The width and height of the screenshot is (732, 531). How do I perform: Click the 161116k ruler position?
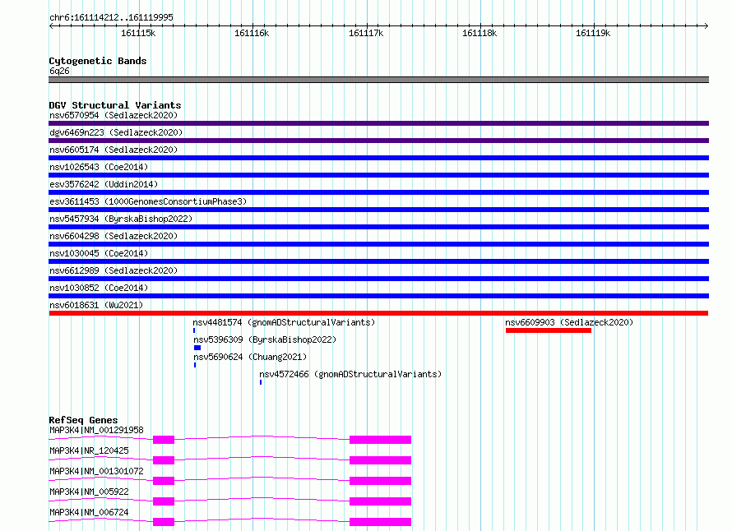(x=252, y=33)
